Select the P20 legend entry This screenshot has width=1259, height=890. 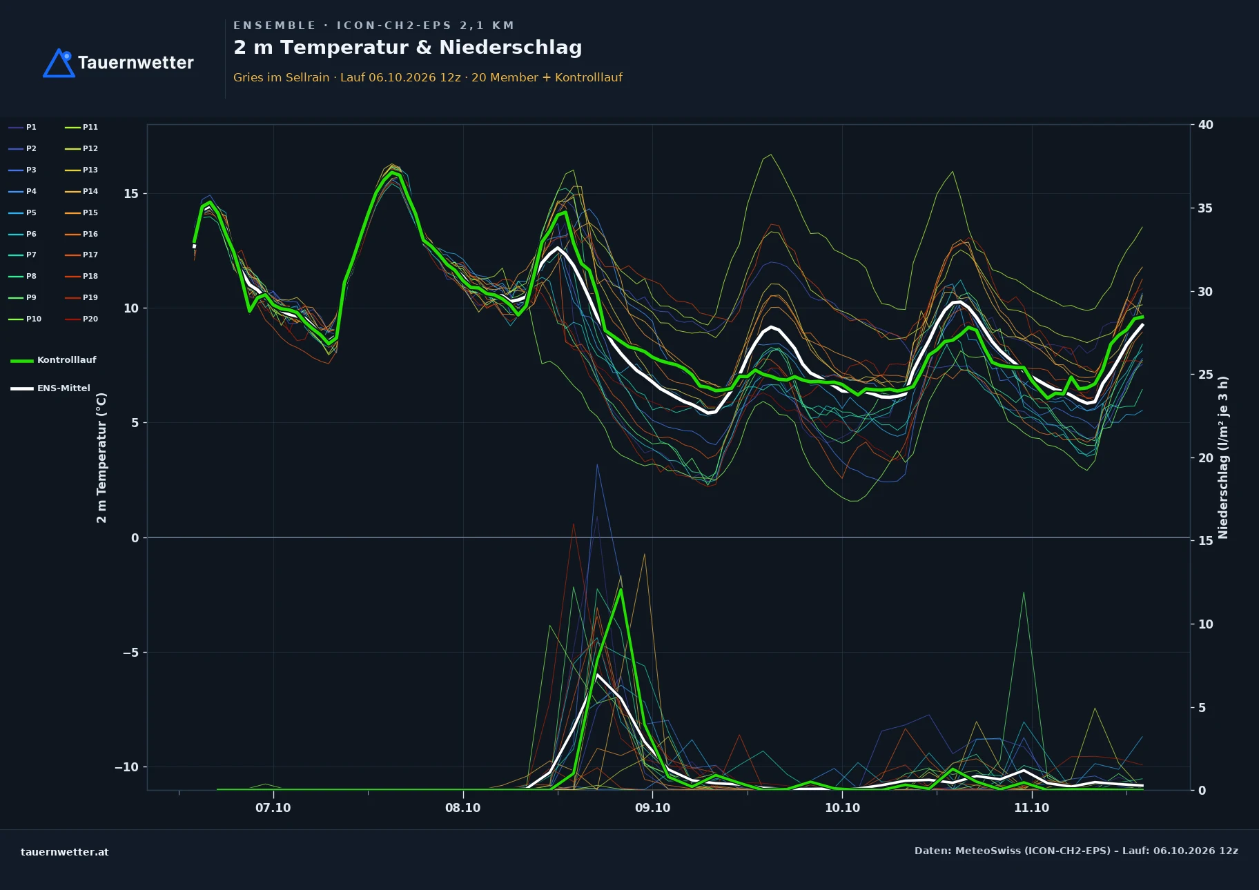[x=81, y=319]
